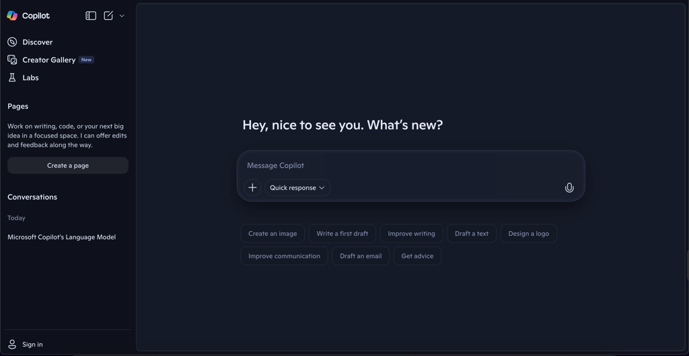Expand the chevron next to new chat
This screenshot has height=356, width=689.
pos(122,15)
